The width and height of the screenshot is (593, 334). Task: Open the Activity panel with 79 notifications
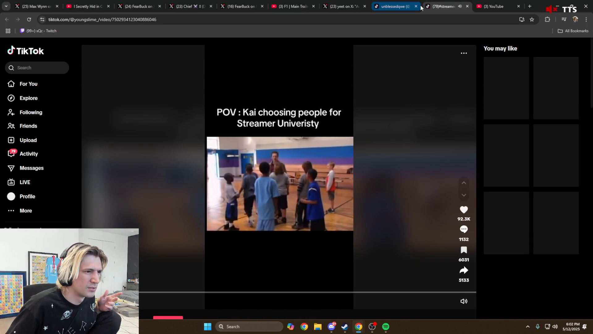(28, 154)
